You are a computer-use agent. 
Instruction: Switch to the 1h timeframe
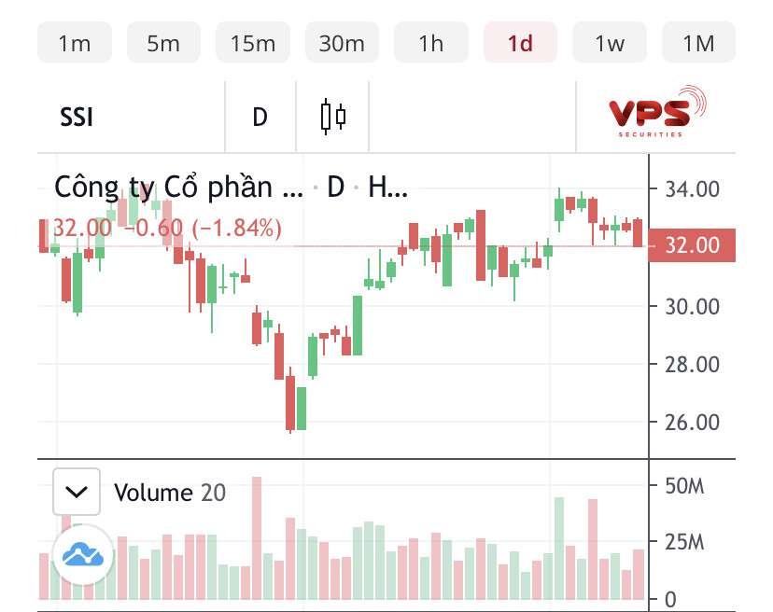click(431, 43)
